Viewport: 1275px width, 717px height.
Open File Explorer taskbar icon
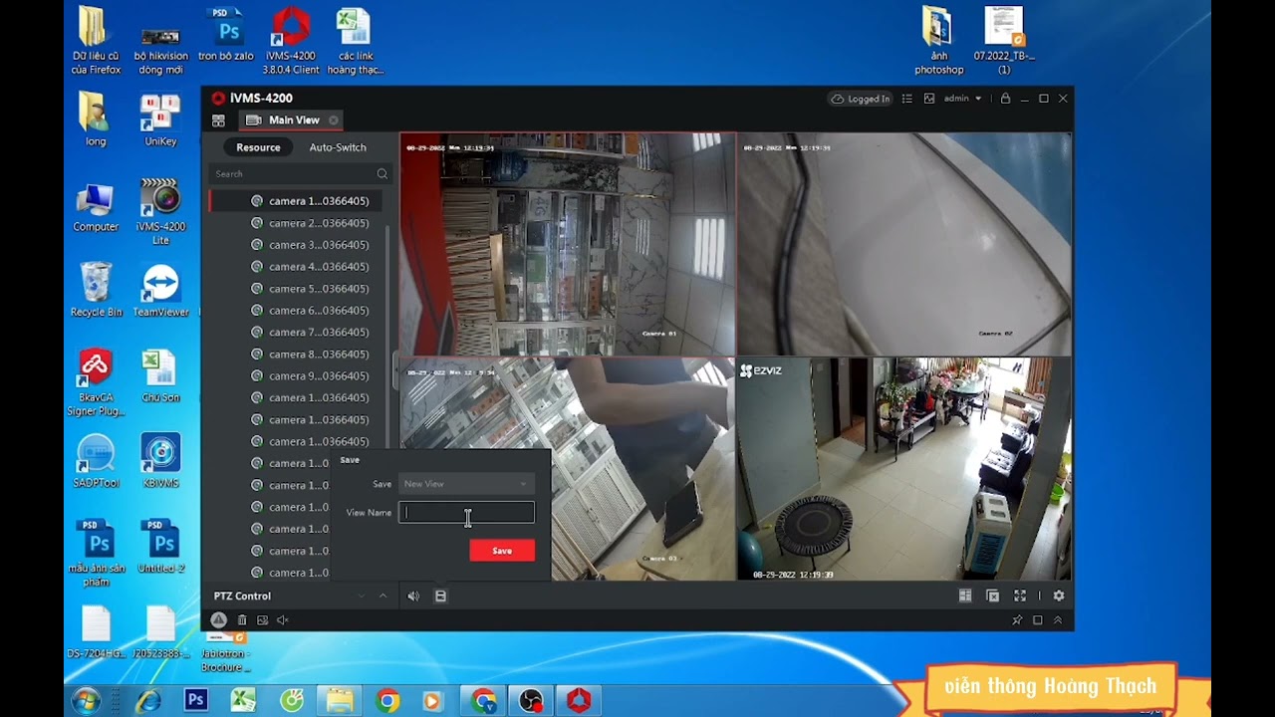tap(340, 701)
